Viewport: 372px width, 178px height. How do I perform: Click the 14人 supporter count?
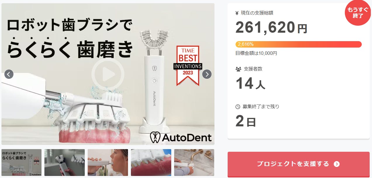(x=250, y=84)
